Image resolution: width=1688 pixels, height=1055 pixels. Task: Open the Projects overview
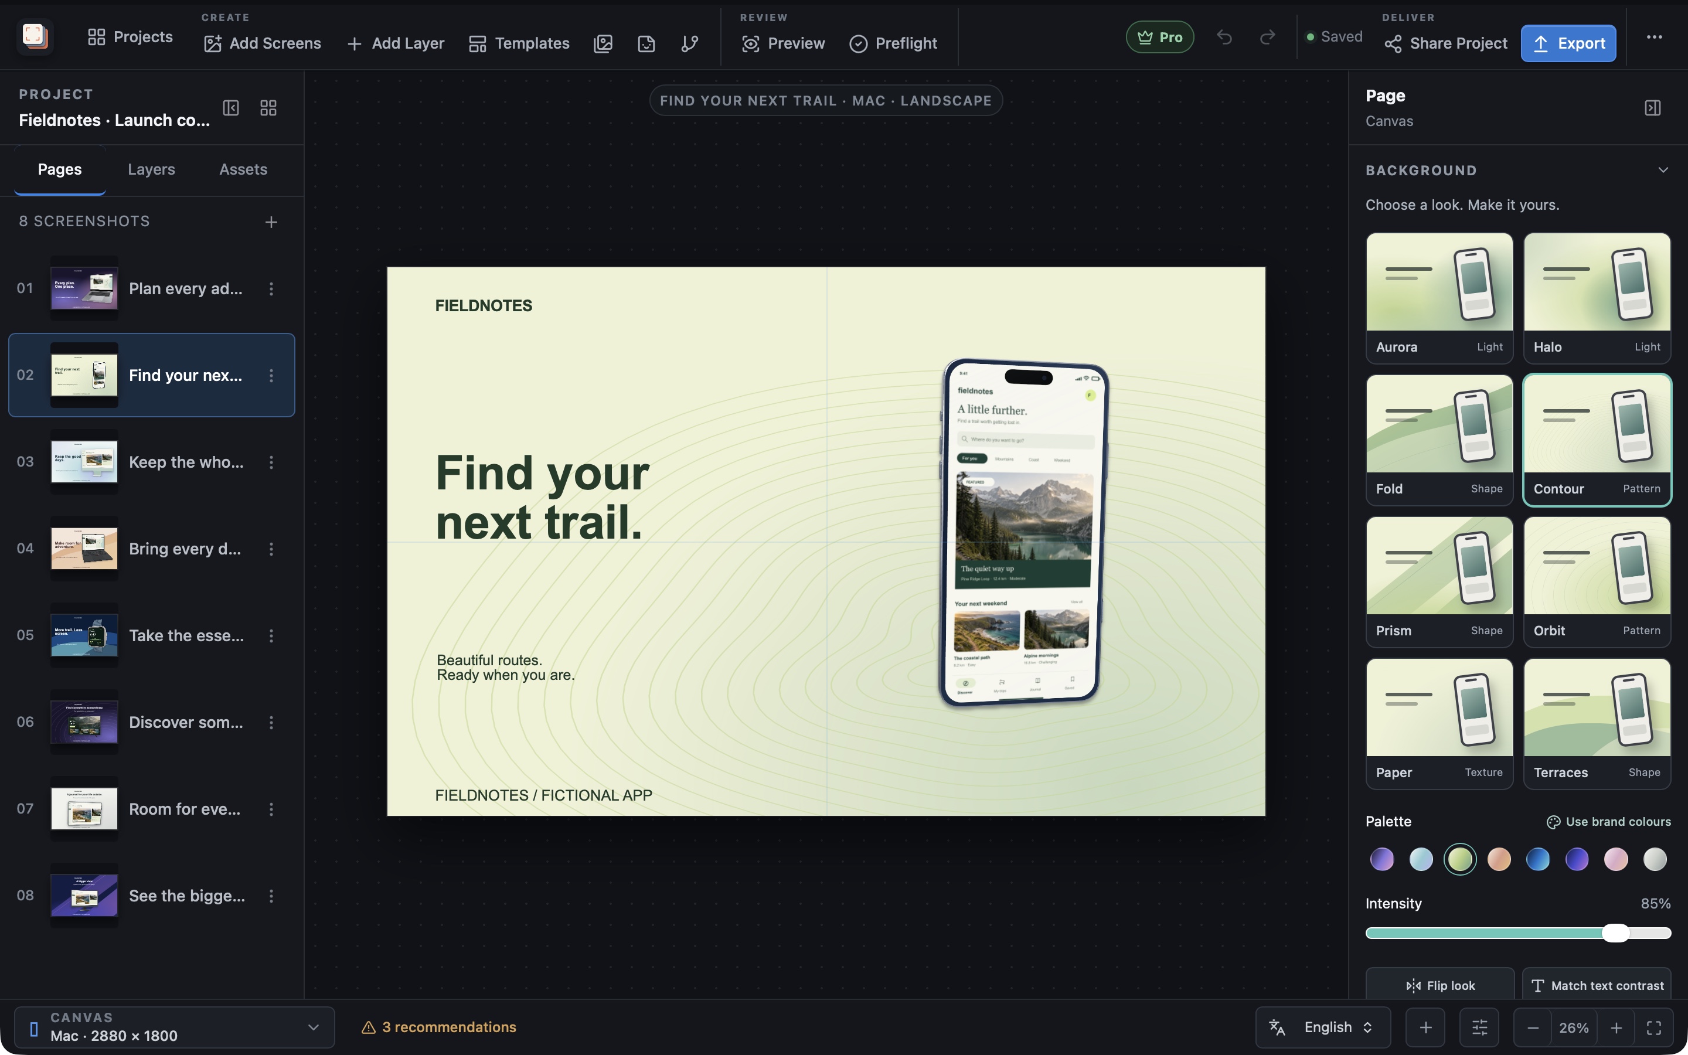tap(131, 37)
